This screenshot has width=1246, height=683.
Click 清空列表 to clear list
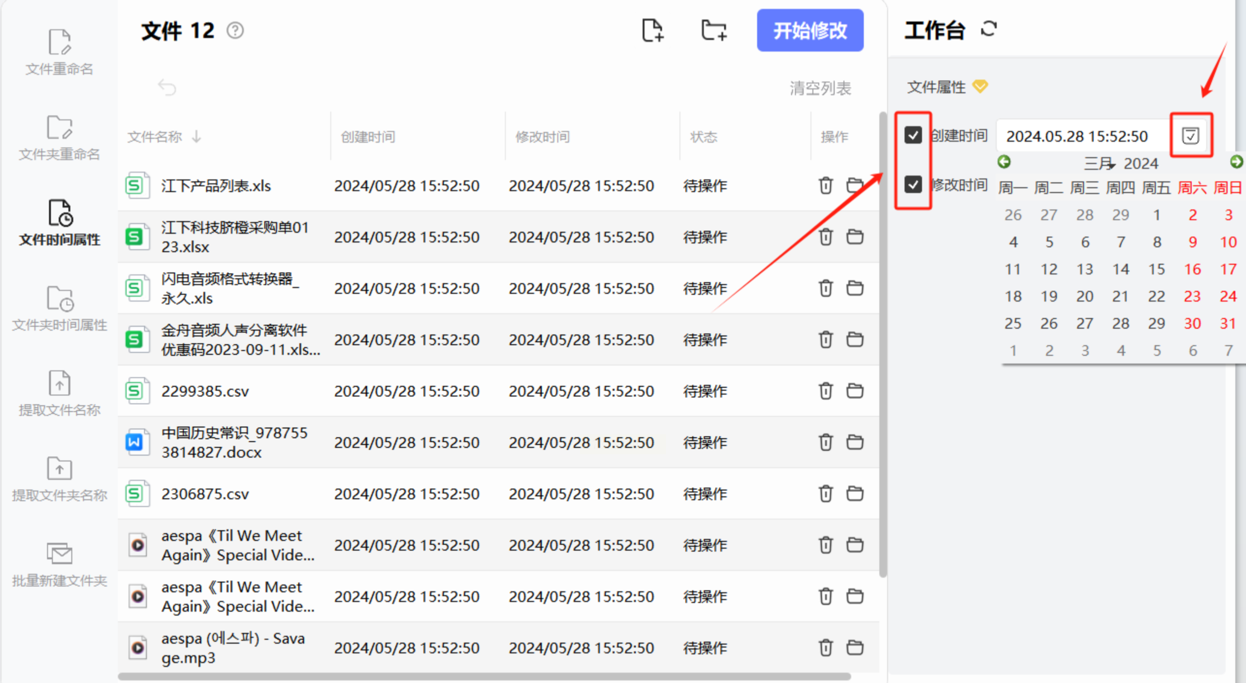coord(821,88)
